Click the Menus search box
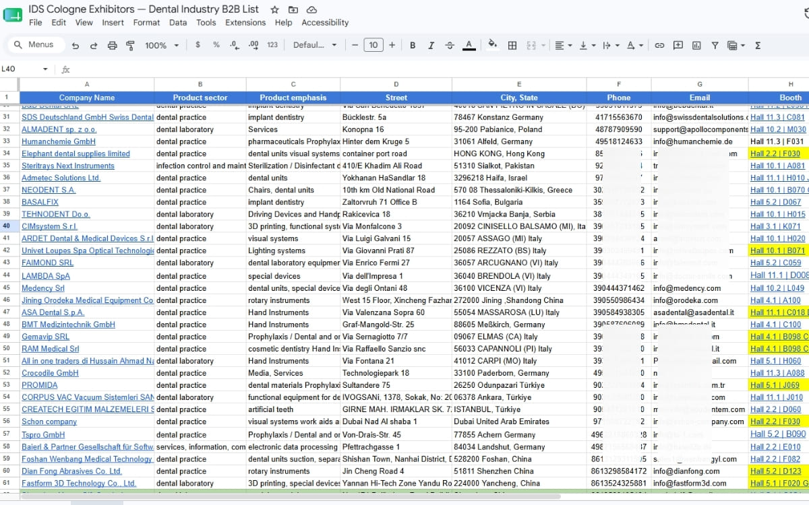This screenshot has height=505, width=809. coord(35,45)
